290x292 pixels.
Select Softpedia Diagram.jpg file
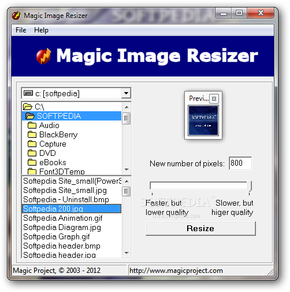72,228
